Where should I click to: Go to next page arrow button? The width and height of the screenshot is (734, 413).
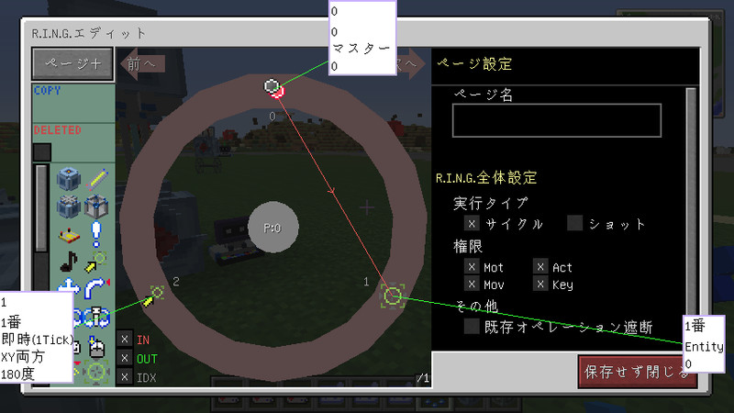[x=412, y=63]
